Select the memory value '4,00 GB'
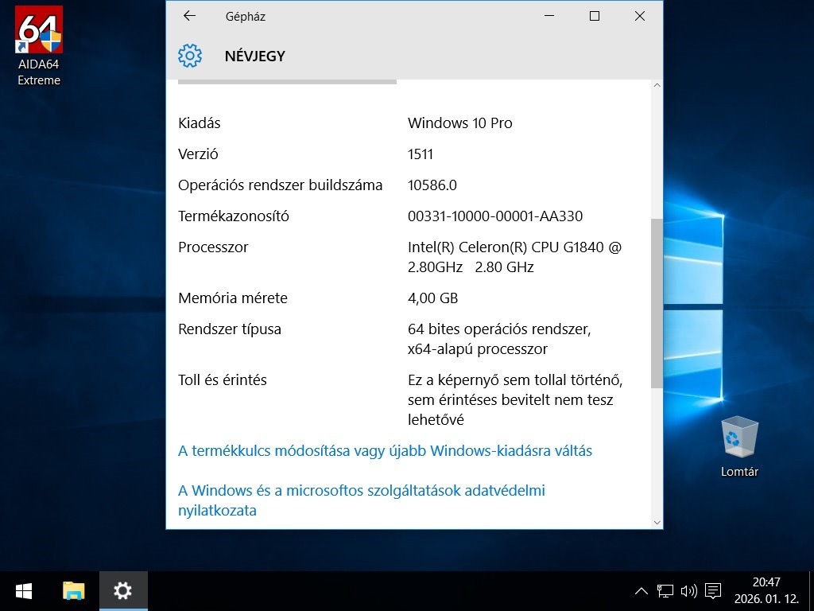The width and height of the screenshot is (814, 611). [x=433, y=298]
